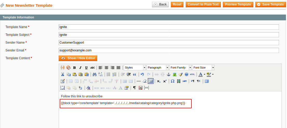
Task: Toggle bold formatting
Action: pos(75,68)
